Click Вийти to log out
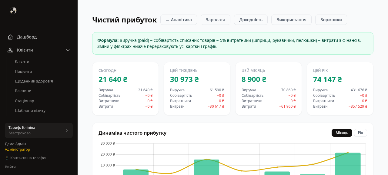 pos(10,167)
